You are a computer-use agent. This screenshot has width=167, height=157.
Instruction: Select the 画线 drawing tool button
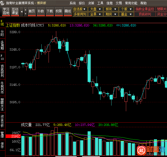tap(68, 11)
